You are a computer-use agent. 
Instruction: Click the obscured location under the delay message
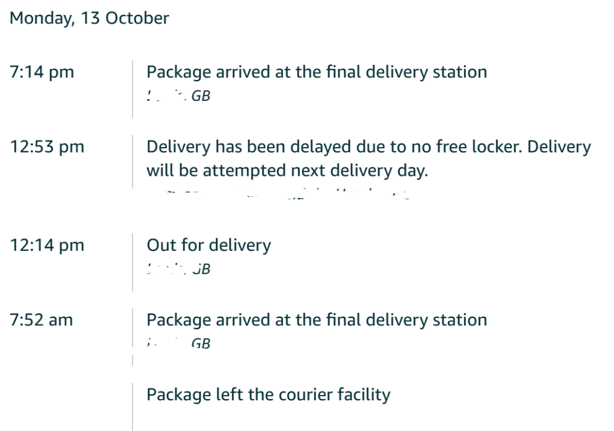[x=279, y=194]
